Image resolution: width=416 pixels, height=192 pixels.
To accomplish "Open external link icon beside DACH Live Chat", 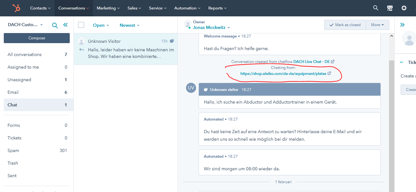I will point(333,62).
